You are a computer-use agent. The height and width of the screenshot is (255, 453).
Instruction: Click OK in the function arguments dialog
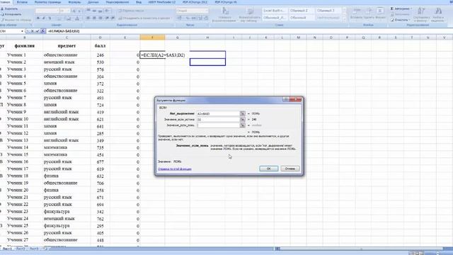(269, 169)
